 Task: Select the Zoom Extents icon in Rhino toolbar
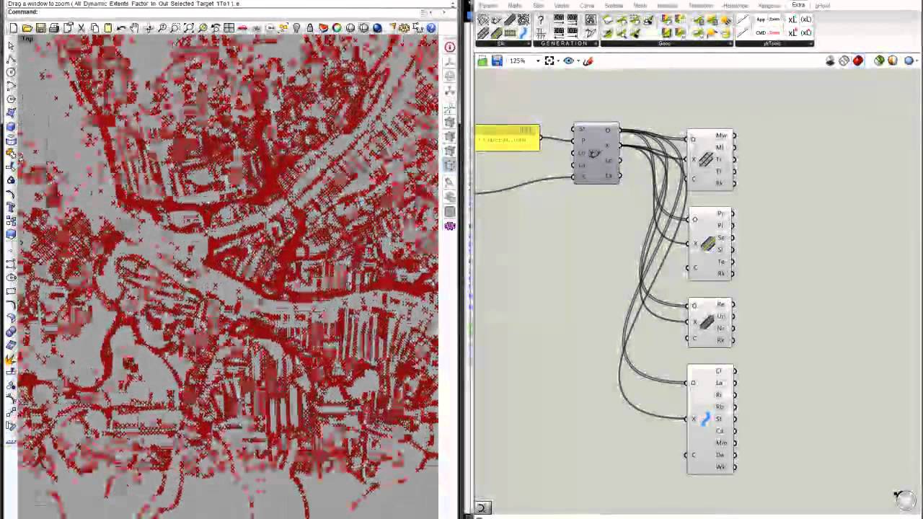189,28
